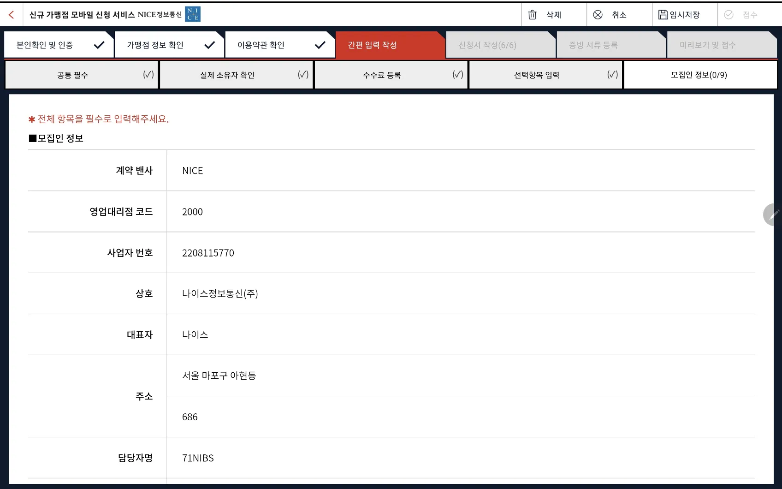Open the 미리보기 및 접수 step
This screenshot has width=782, height=489.
pos(722,45)
